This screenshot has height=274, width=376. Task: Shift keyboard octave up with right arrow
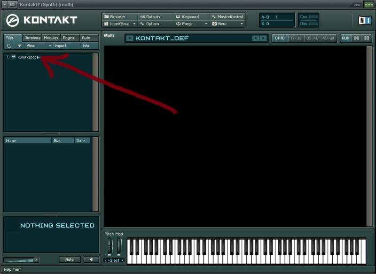pos(123,260)
